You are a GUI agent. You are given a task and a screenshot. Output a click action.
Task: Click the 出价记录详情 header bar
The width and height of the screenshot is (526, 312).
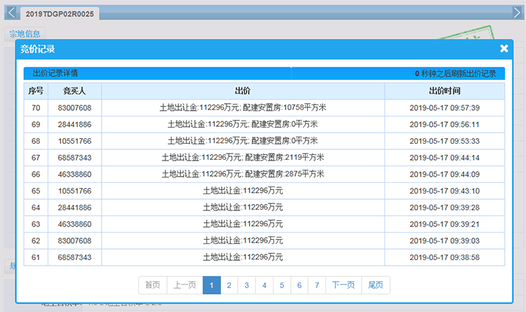coord(157,74)
